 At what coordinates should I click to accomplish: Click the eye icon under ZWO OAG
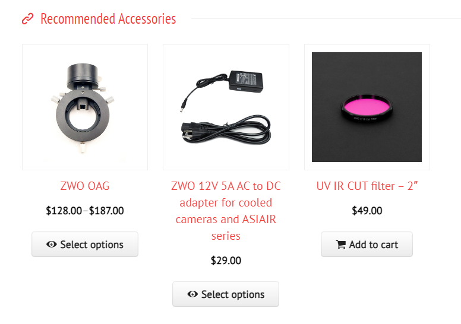pos(52,244)
